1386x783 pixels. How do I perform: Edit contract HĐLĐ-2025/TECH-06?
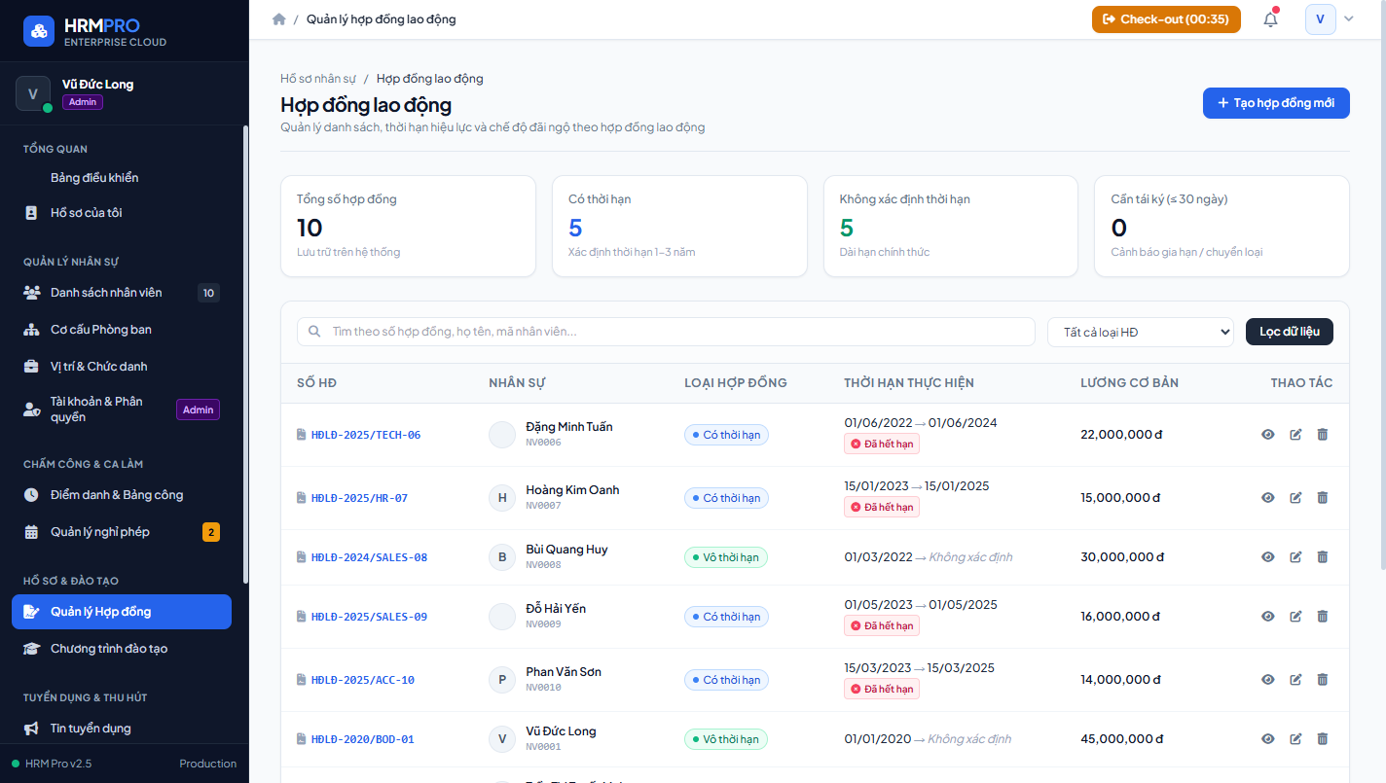[1295, 435]
